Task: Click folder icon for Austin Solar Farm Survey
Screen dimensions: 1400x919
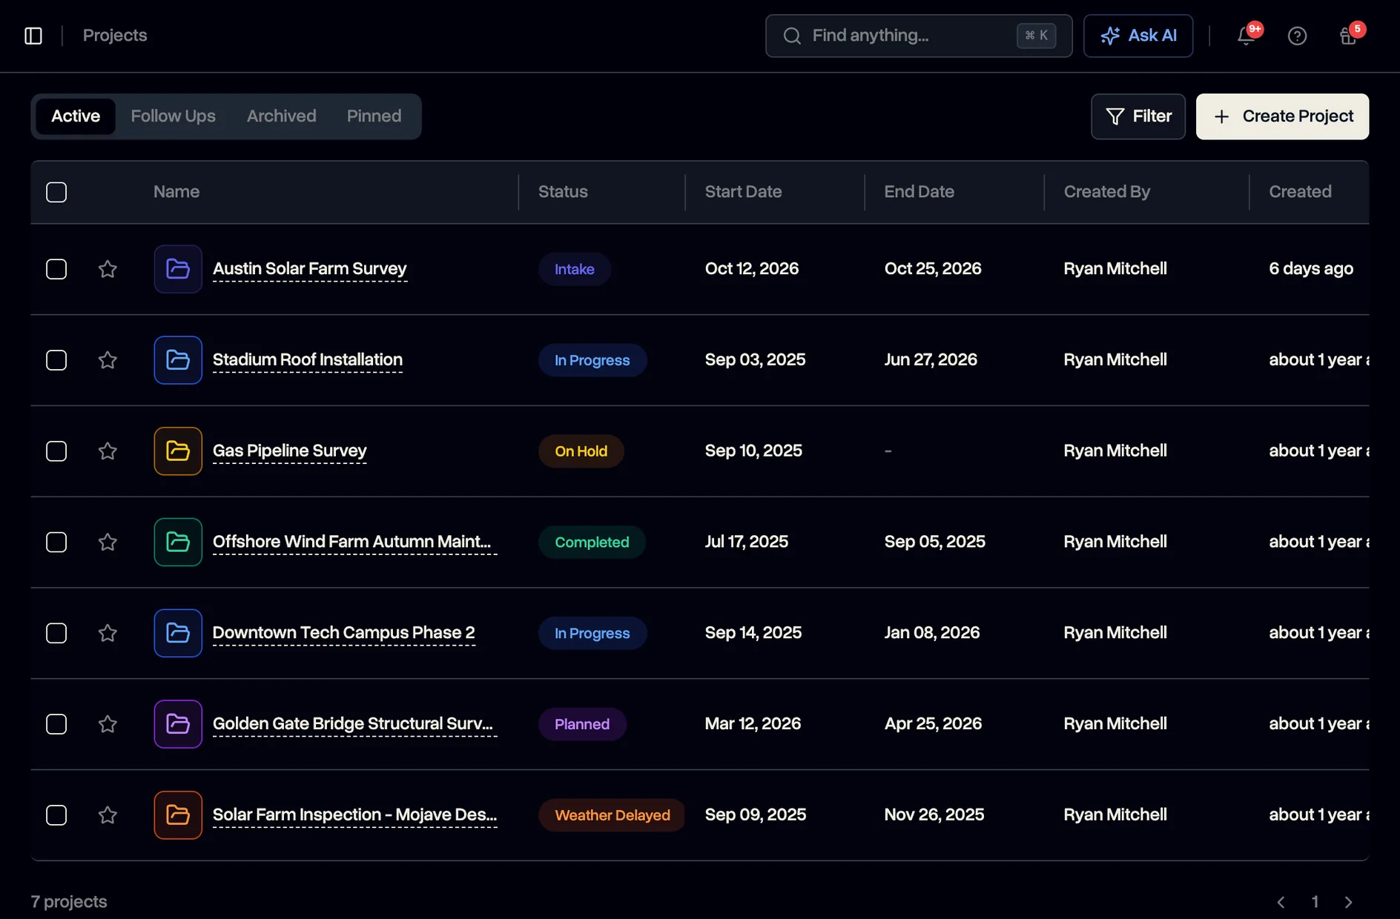Action: tap(178, 269)
